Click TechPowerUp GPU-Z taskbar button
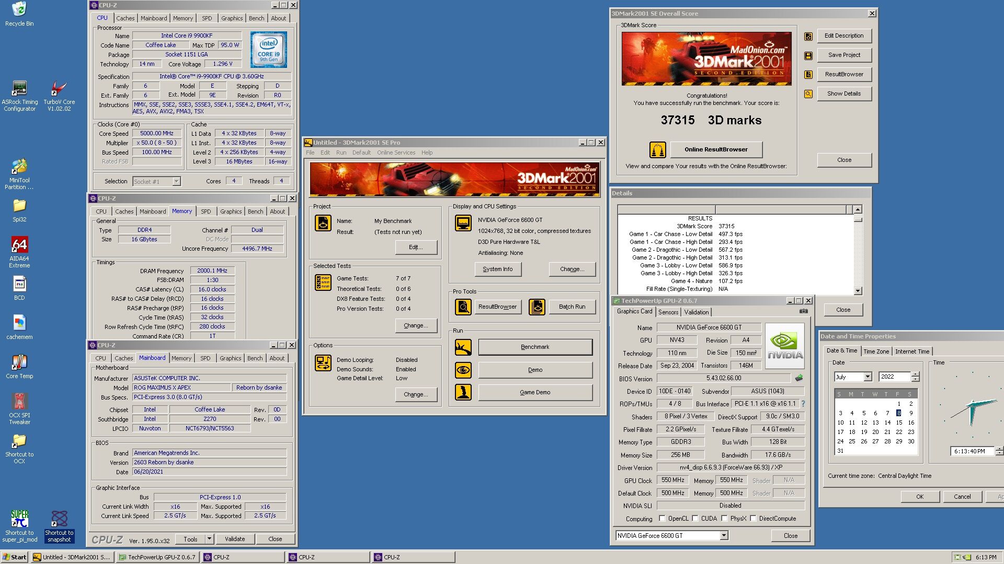 click(x=157, y=557)
